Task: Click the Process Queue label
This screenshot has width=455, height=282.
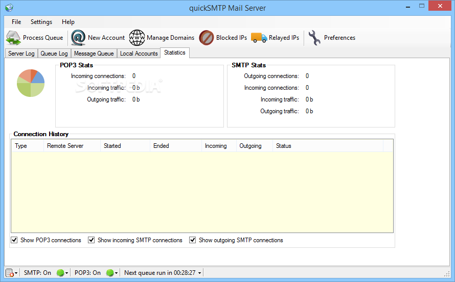Action: tap(43, 38)
